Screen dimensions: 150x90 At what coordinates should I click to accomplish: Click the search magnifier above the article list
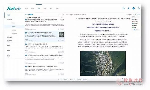click(x=60, y=15)
